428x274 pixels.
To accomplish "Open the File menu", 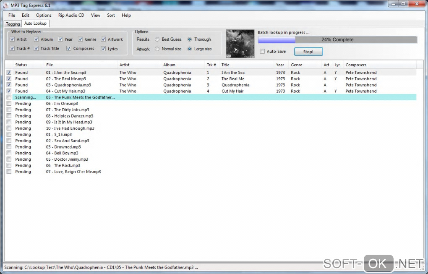I will click(x=12, y=15).
